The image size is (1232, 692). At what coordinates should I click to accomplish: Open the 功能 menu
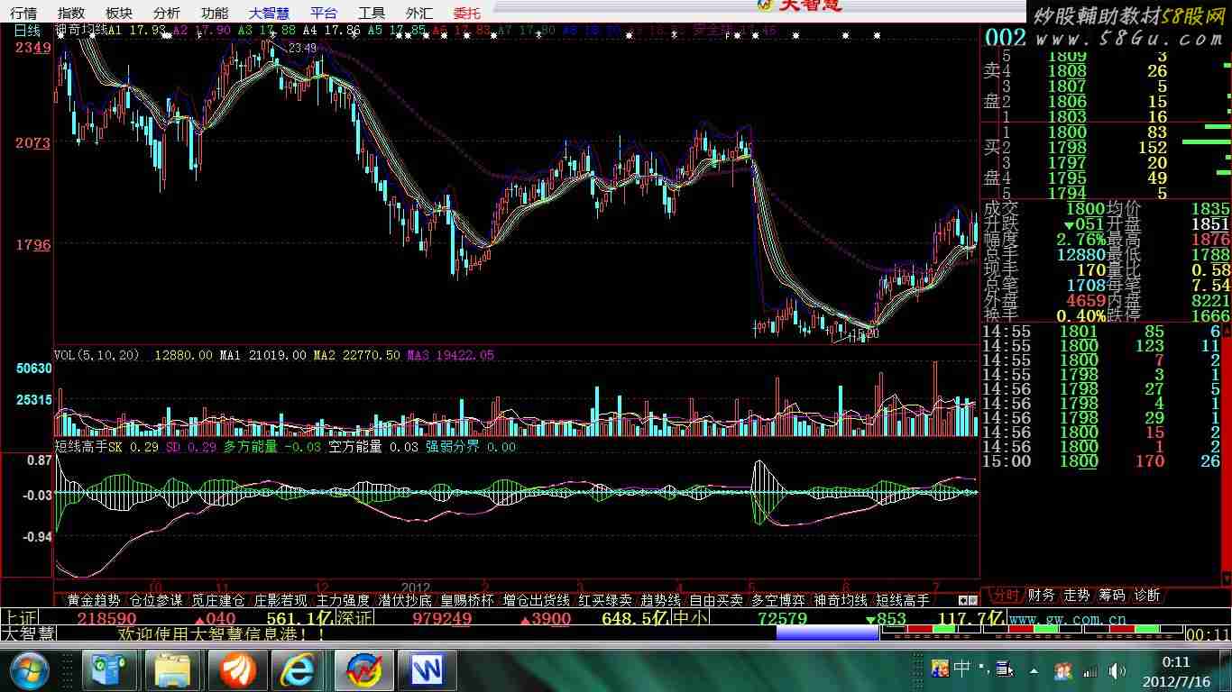(215, 13)
